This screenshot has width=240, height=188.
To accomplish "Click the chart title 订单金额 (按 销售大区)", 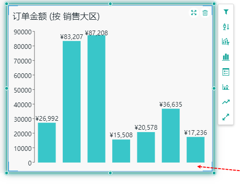I will 56,16.
